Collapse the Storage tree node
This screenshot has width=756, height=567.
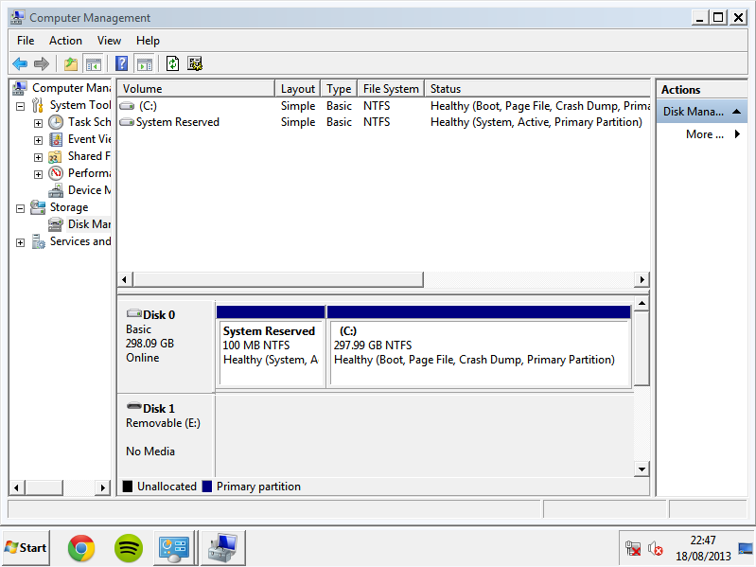click(x=20, y=209)
